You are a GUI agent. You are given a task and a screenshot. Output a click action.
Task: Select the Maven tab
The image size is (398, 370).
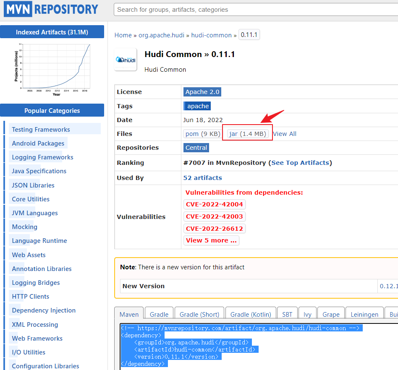pos(129,314)
